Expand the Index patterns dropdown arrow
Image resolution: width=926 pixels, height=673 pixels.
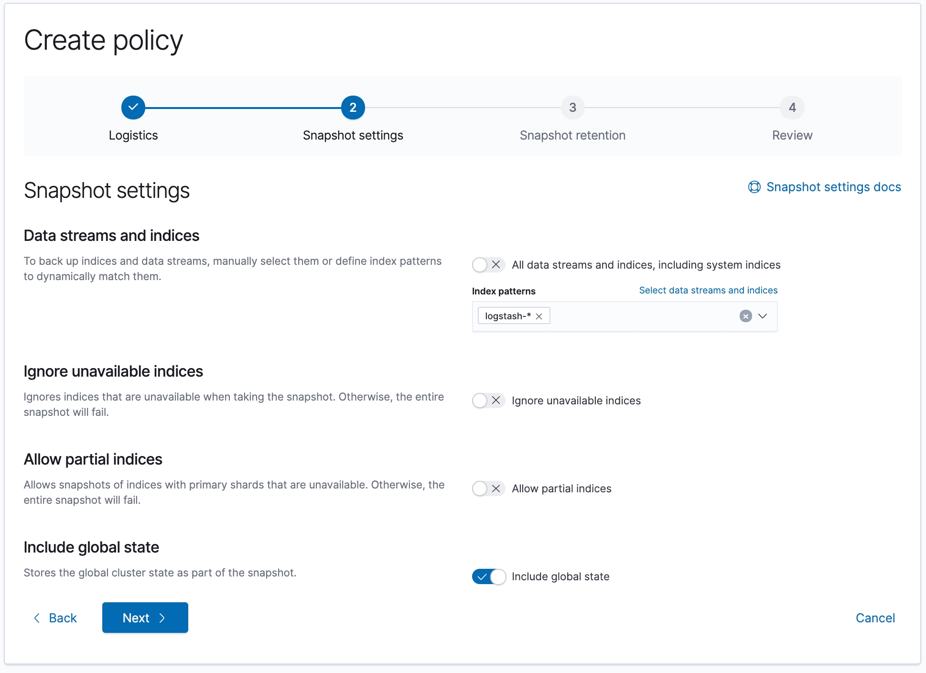tap(763, 316)
